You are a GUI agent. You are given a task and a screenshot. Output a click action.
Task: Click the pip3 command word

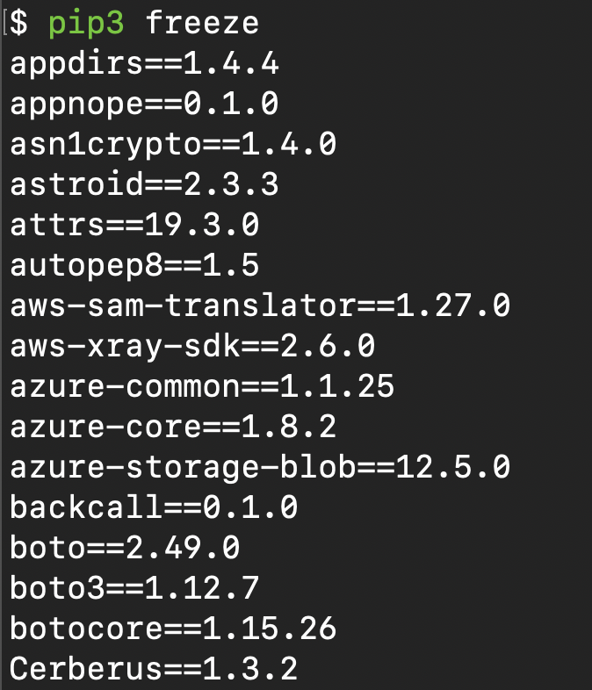87,23
